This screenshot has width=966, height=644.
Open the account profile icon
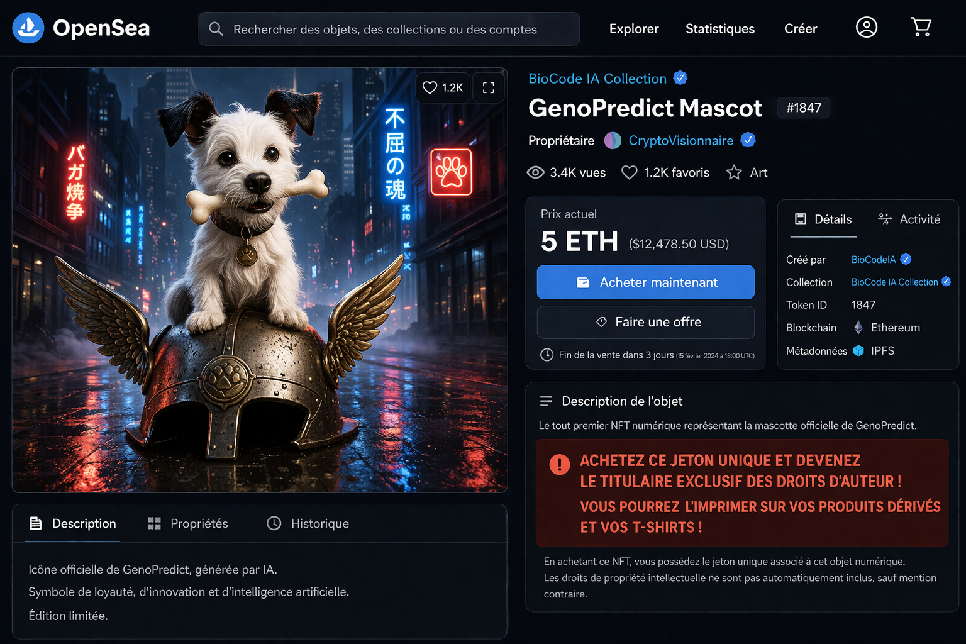coord(867,27)
